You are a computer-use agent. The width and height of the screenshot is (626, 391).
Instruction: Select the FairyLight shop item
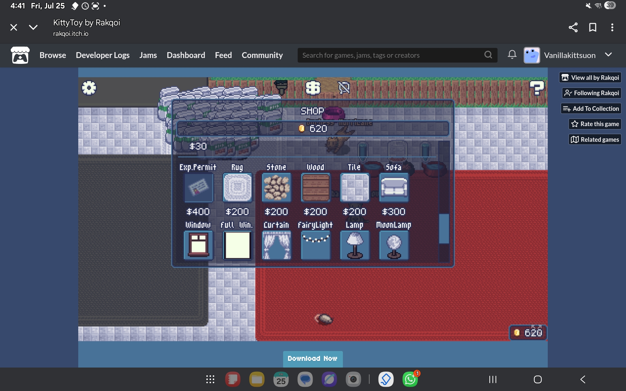316,245
